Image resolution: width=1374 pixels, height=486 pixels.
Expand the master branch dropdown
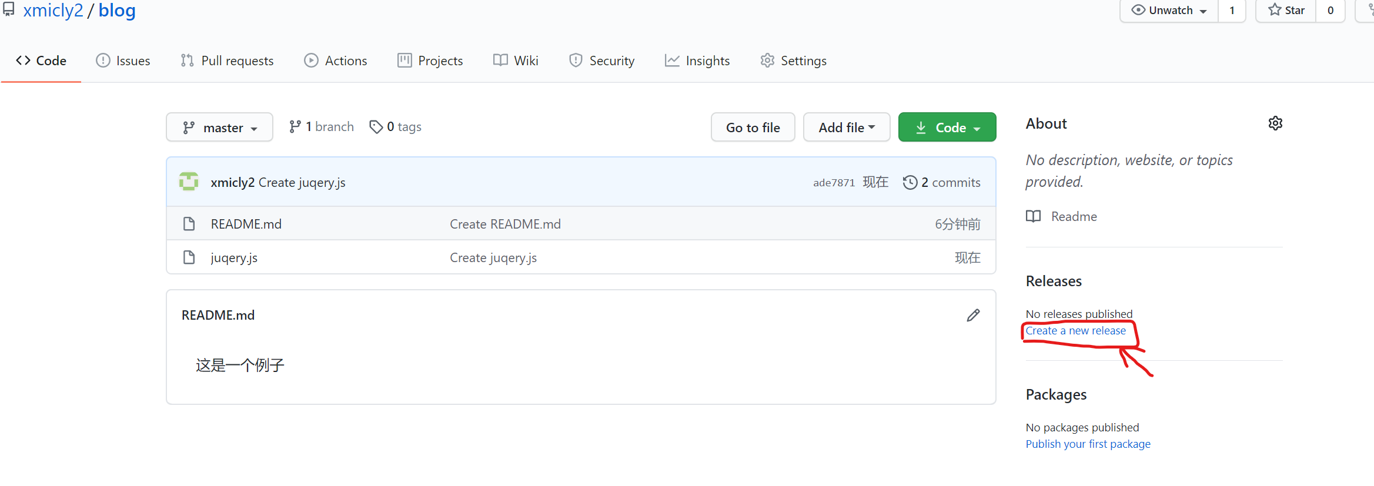click(x=219, y=127)
